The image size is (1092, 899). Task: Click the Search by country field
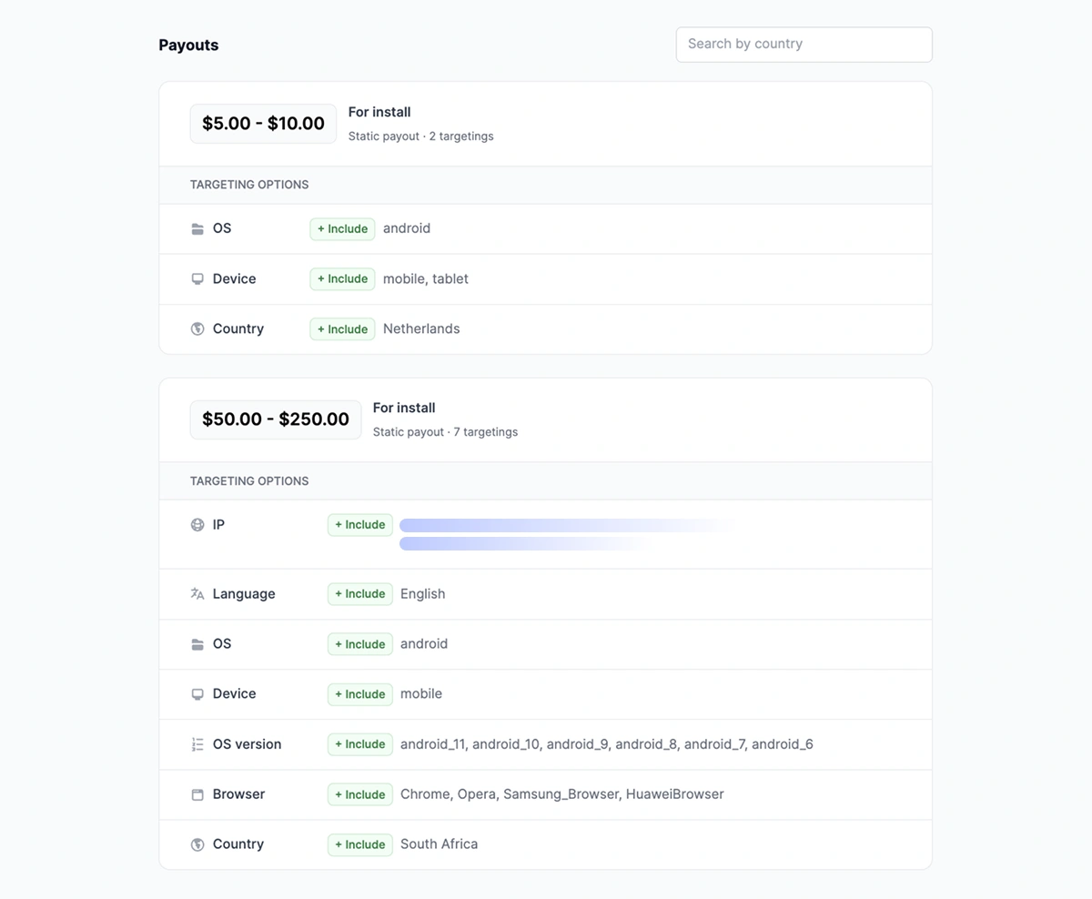coord(804,44)
